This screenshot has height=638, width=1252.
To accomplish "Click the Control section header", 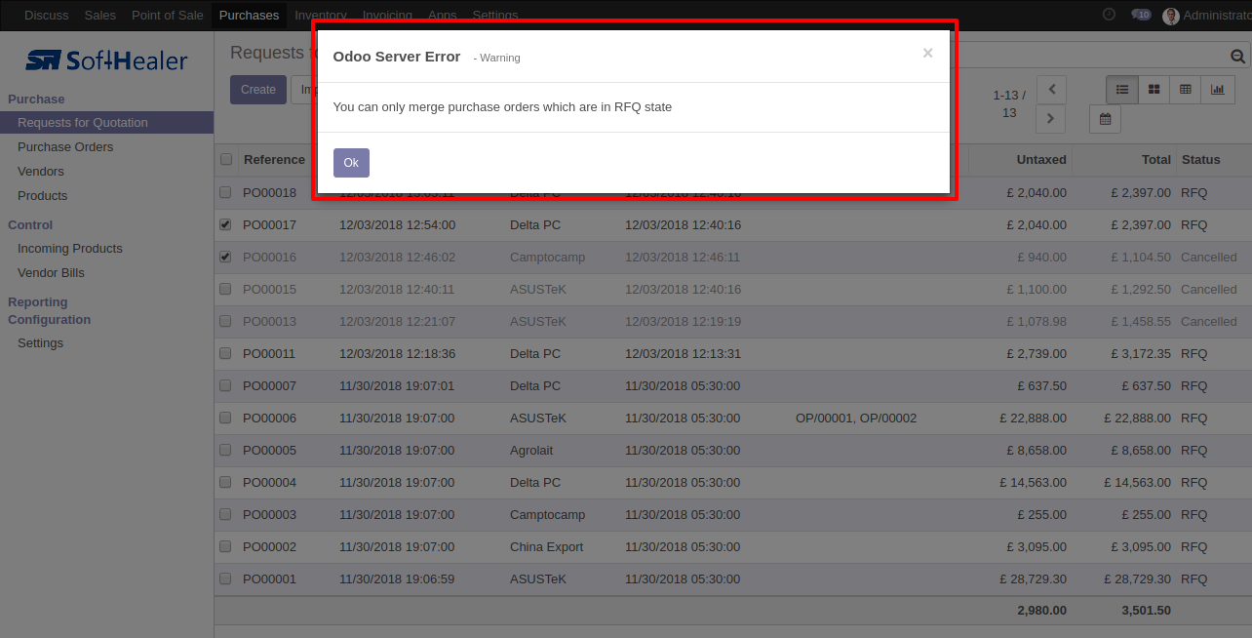I will coord(30,225).
